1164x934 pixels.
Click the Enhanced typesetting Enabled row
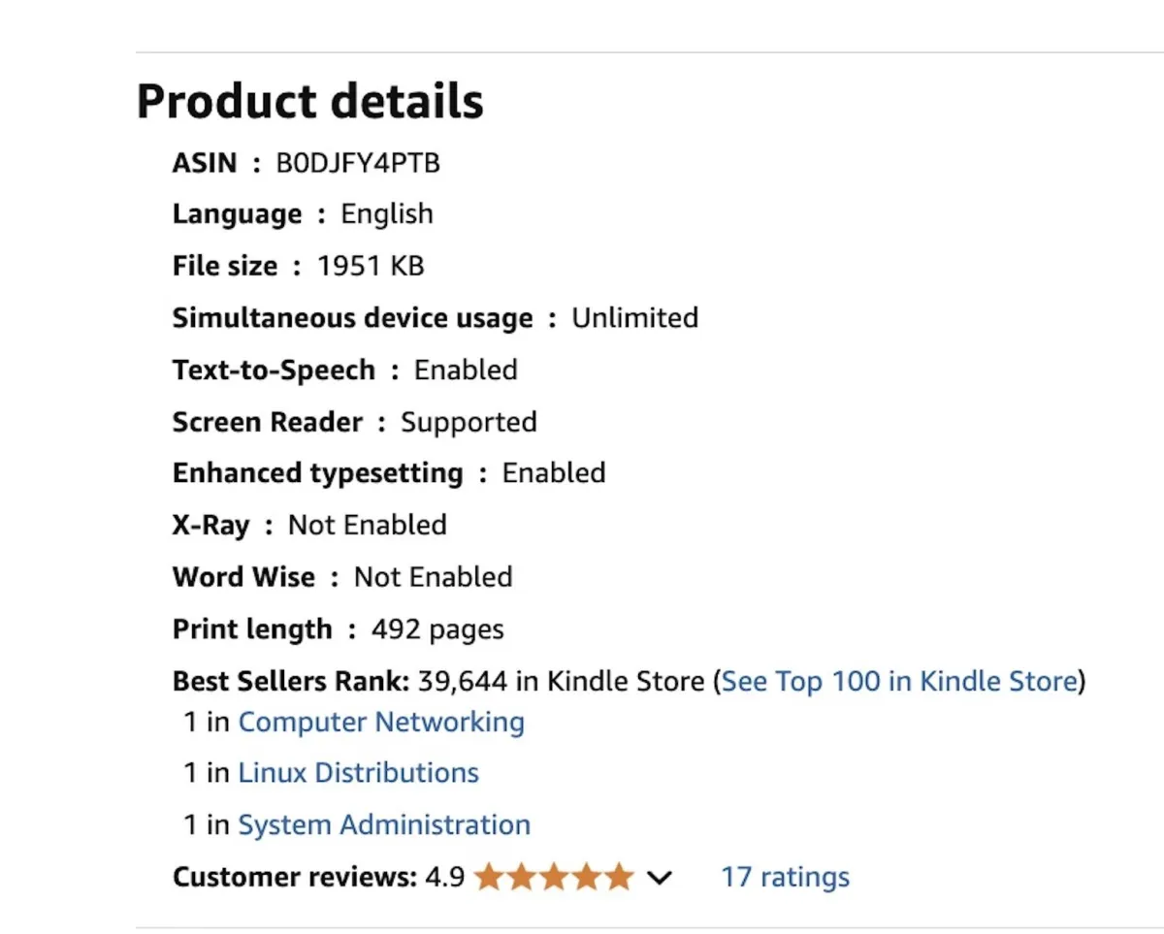[x=389, y=473]
